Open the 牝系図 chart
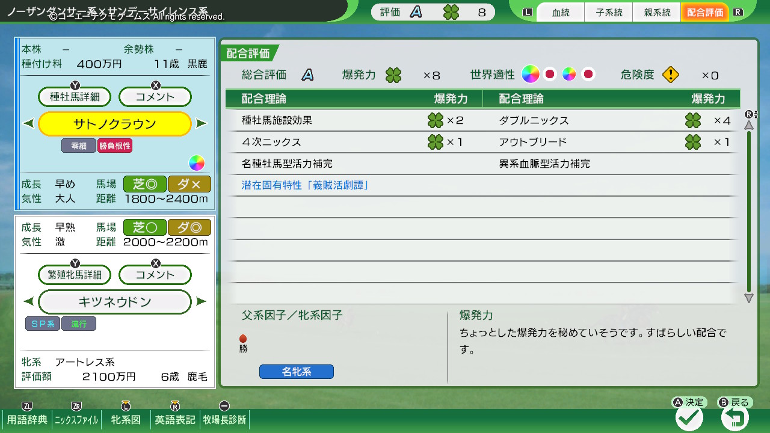This screenshot has height=433, width=770. (x=126, y=420)
